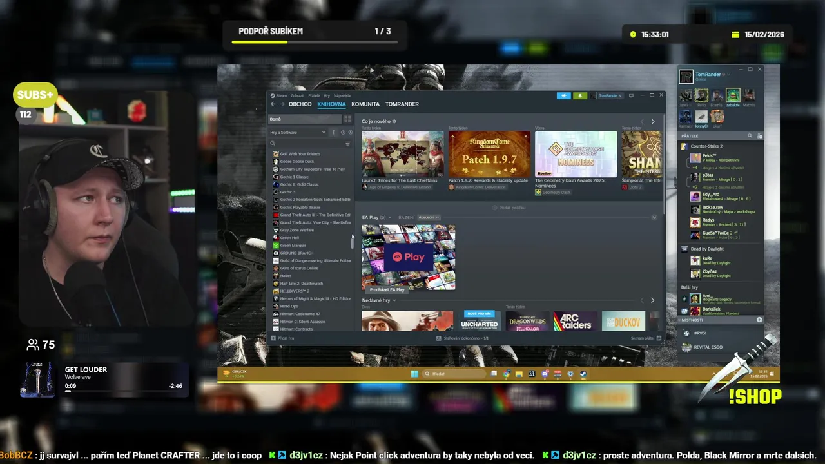
Task: Open Steam icon in Windows taskbar
Action: tap(583, 374)
